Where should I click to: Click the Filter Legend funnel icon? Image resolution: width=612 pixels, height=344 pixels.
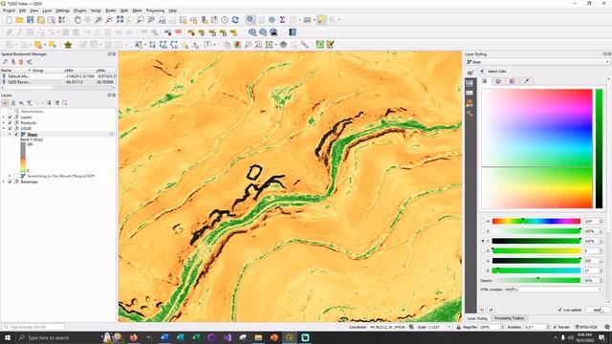[30, 103]
